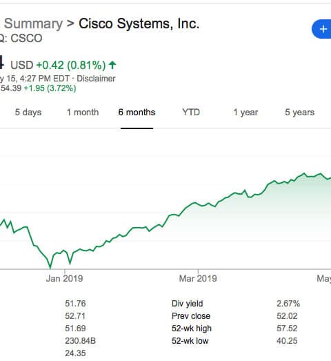Go to Summary breadcrumb link
The width and height of the screenshot is (331, 361).
(x=33, y=23)
